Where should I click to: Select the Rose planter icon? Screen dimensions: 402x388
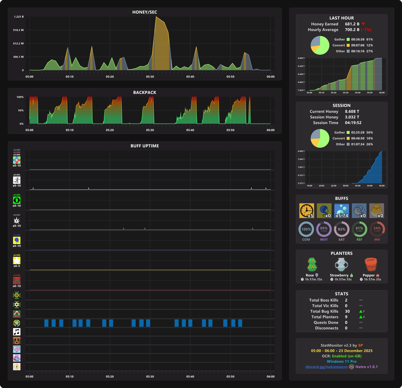click(x=312, y=265)
